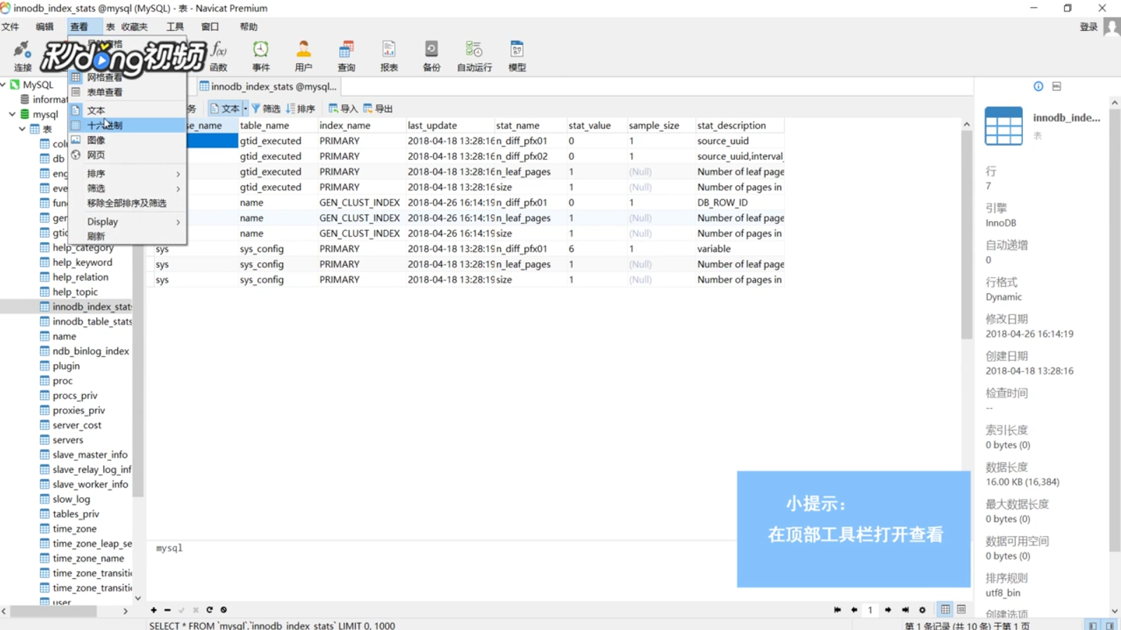The image size is (1121, 630).
Task: Go to the first page of records
Action: [837, 610]
